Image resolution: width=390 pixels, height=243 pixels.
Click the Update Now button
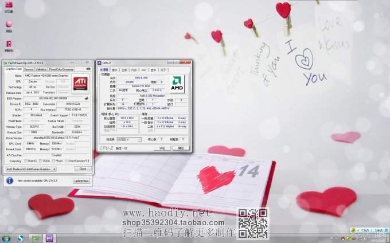pos(81,181)
